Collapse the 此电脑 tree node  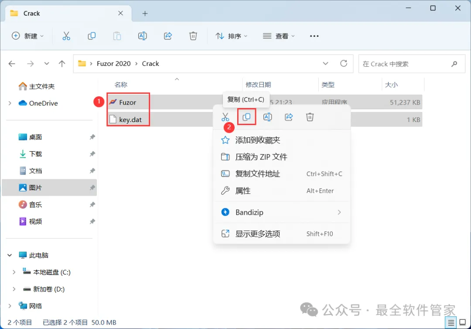click(10, 255)
